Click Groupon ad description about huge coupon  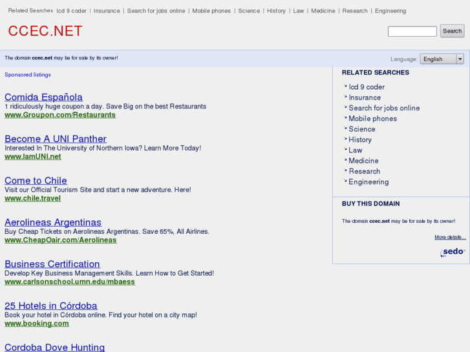105,107
